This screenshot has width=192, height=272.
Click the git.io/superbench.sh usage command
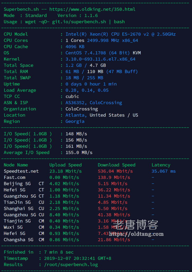[79, 22]
